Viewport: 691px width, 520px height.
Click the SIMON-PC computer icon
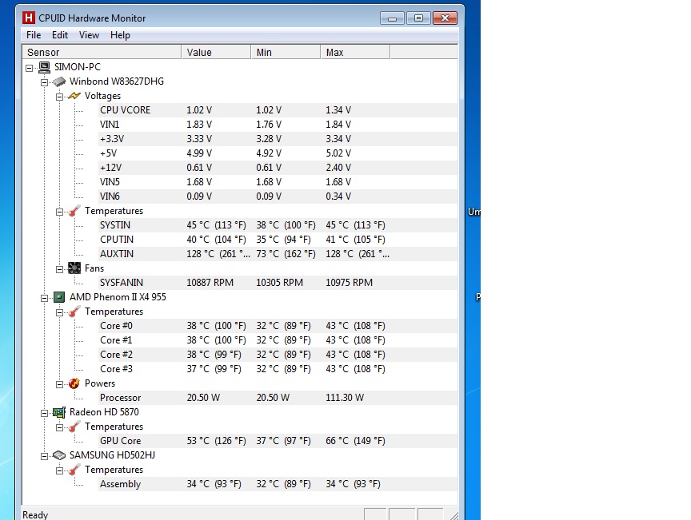tap(44, 67)
